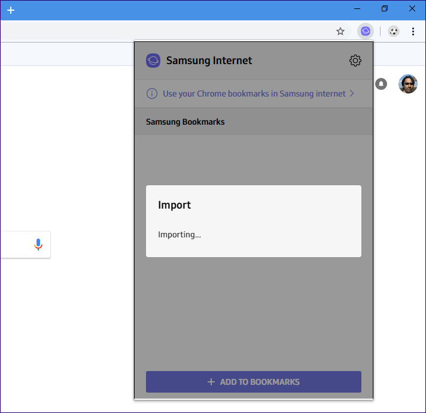Expand the chevron next to Chrome bookmarks link

click(x=352, y=94)
